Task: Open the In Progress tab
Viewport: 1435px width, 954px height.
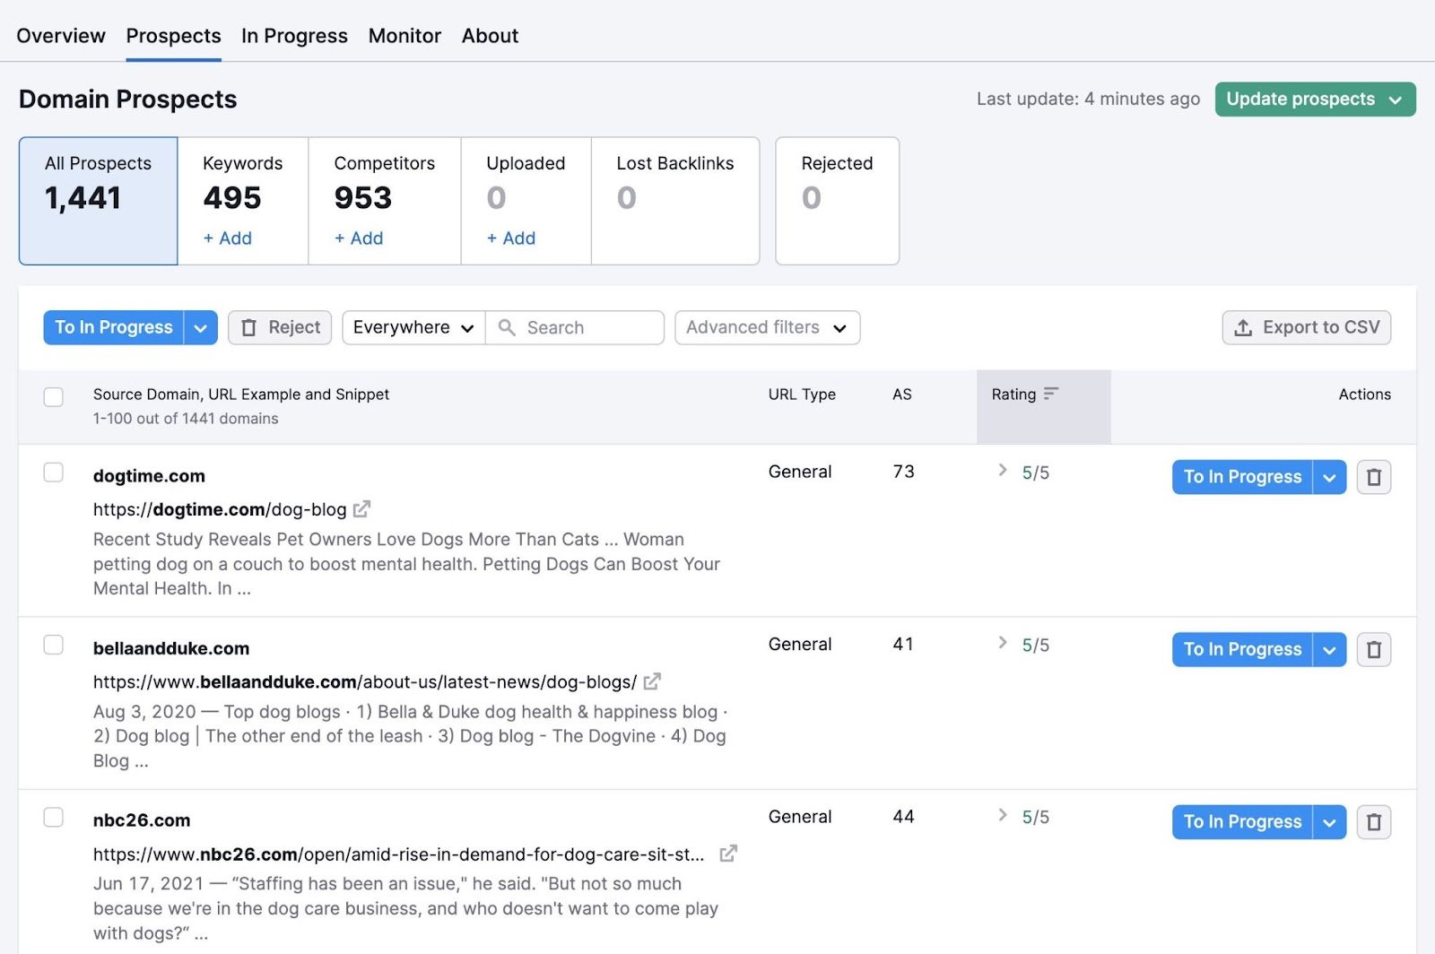Action: point(294,36)
